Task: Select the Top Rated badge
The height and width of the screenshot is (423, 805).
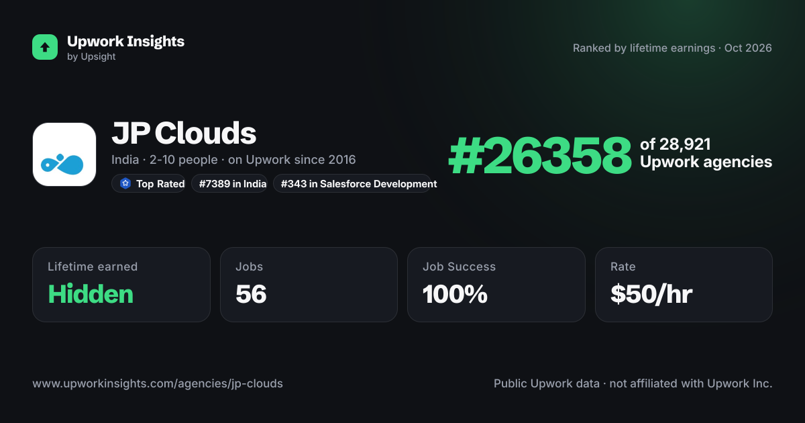Action: 148,183
